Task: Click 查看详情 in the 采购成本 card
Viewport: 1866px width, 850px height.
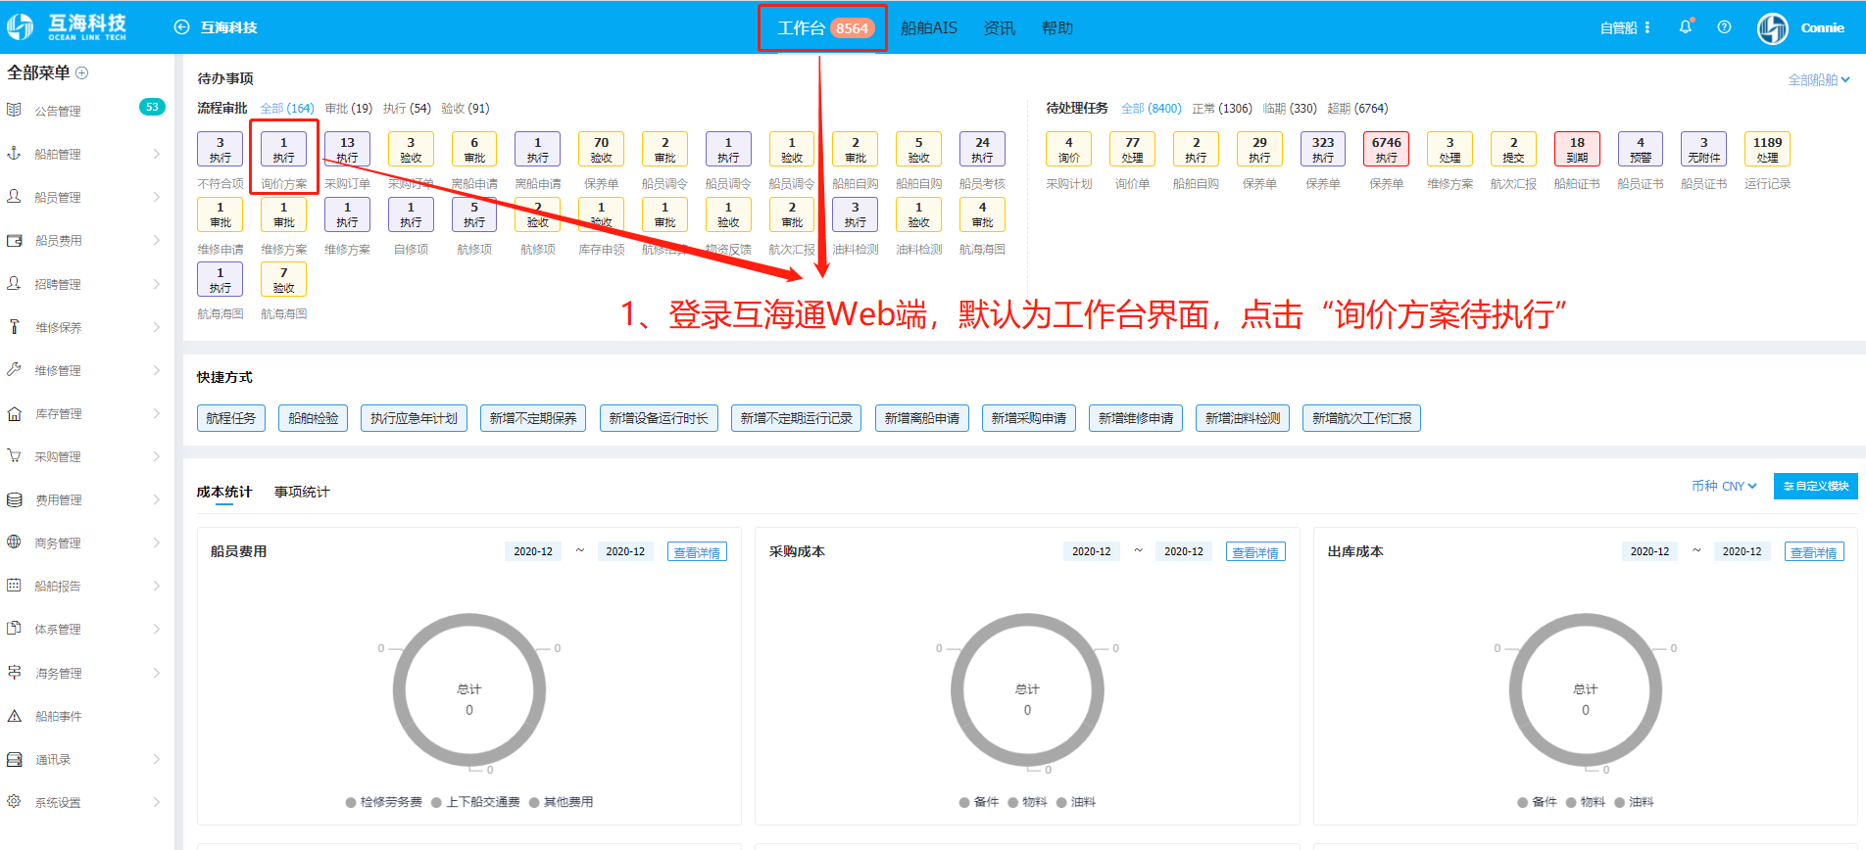Action: pos(1255,552)
